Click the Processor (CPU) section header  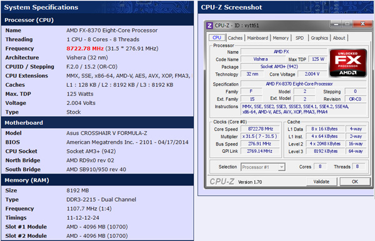[97, 20]
